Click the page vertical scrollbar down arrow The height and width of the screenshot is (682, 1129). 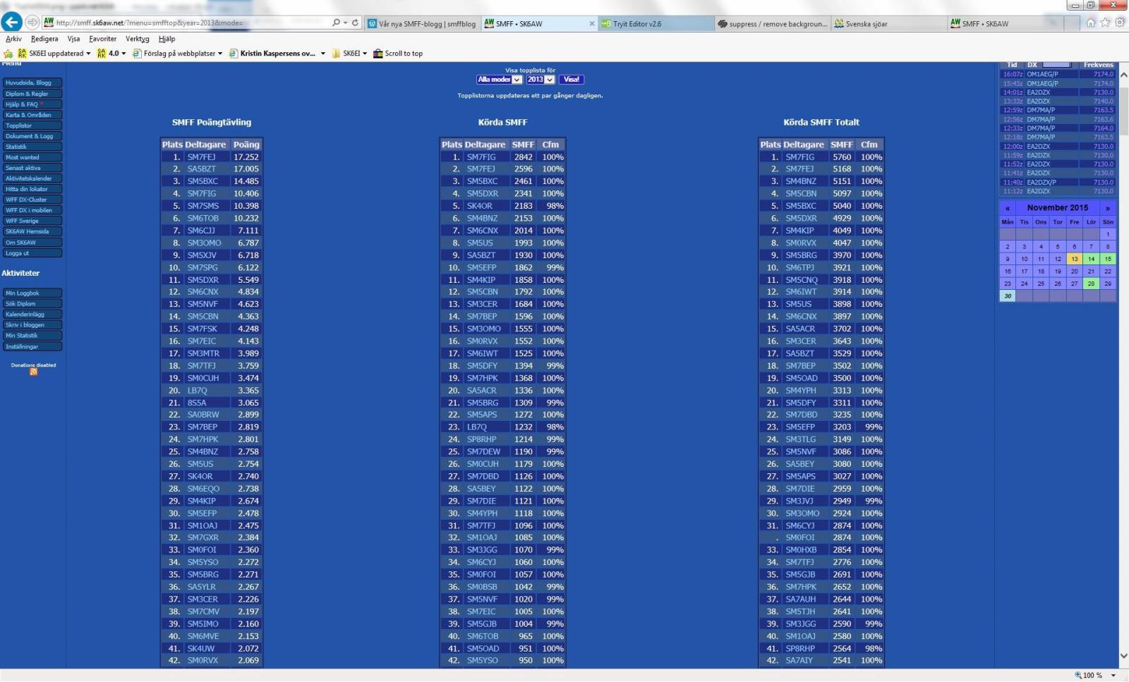(1123, 656)
